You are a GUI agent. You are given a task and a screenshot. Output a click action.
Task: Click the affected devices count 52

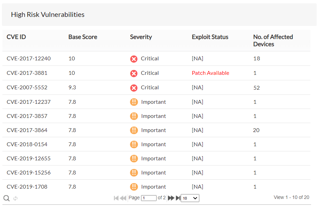click(256, 88)
